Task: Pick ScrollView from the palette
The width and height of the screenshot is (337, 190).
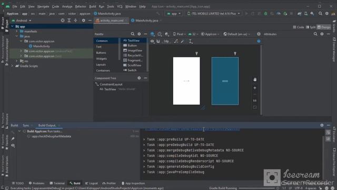Action: click(132, 65)
